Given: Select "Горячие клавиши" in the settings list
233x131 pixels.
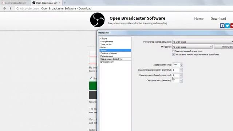Looking at the screenshot, I should (x=115, y=53).
